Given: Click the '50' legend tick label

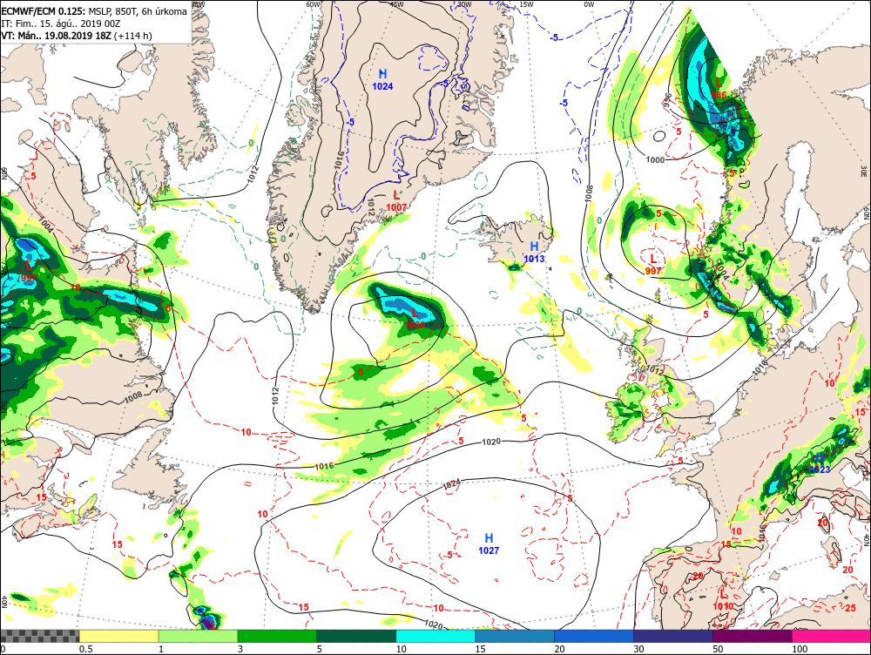Looking at the screenshot, I should point(718,648).
